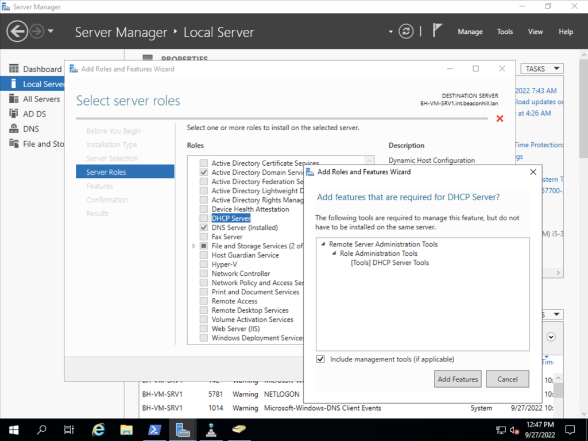Open the Help menu
The height and width of the screenshot is (441, 588).
[x=566, y=32]
